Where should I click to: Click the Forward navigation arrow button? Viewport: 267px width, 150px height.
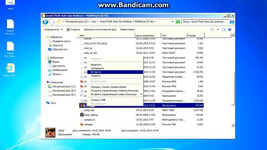coord(51,22)
